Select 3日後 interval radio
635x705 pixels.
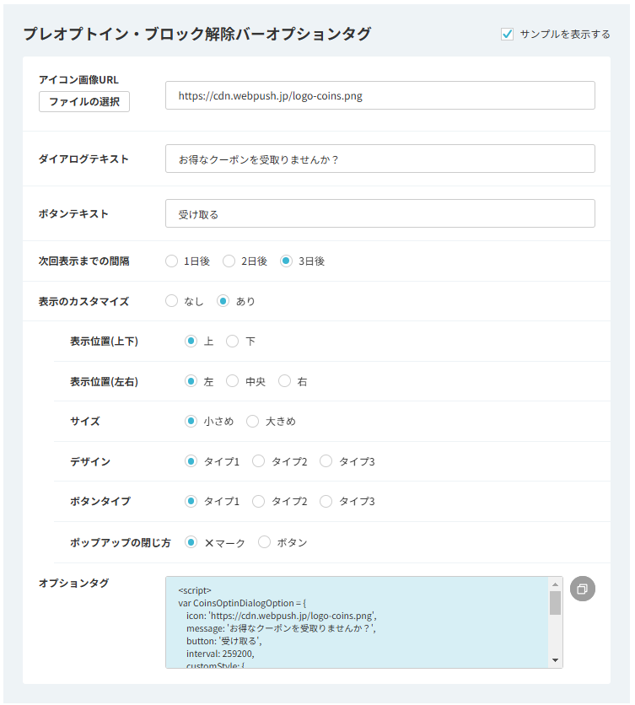(x=286, y=261)
